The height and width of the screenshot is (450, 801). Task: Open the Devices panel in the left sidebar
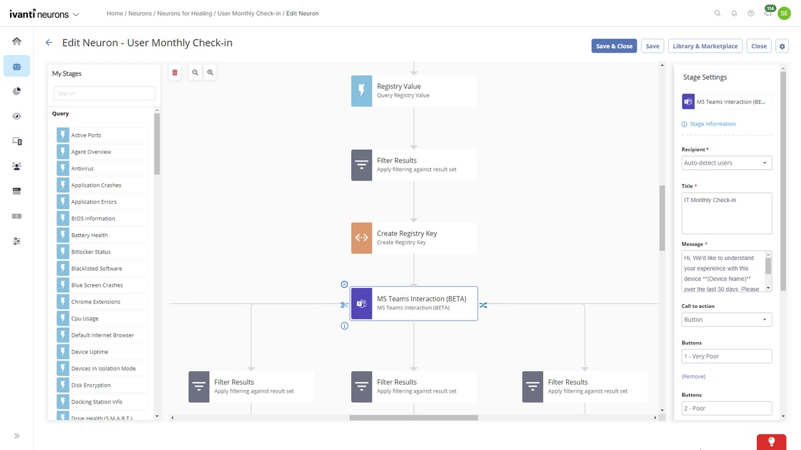pos(16,141)
